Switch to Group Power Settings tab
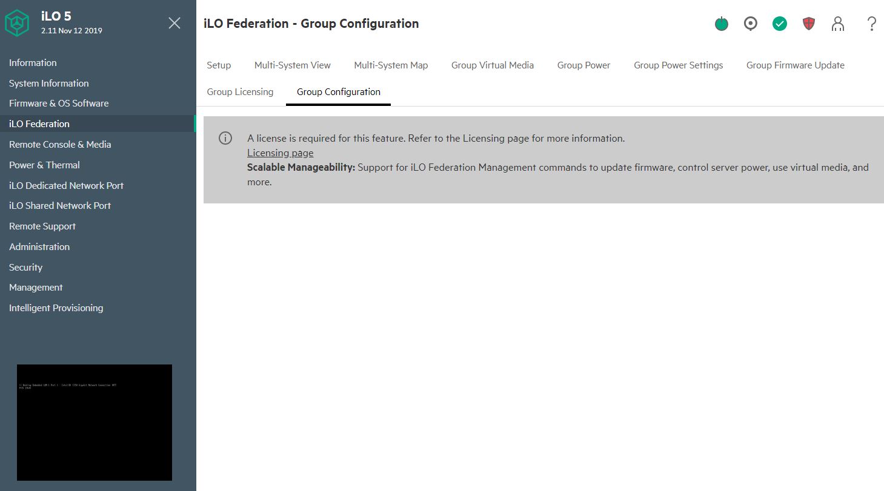Image resolution: width=884 pixels, height=491 pixels. [x=679, y=65]
